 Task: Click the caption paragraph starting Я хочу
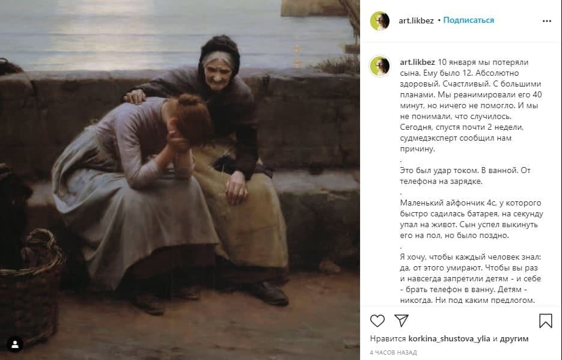coord(471,278)
